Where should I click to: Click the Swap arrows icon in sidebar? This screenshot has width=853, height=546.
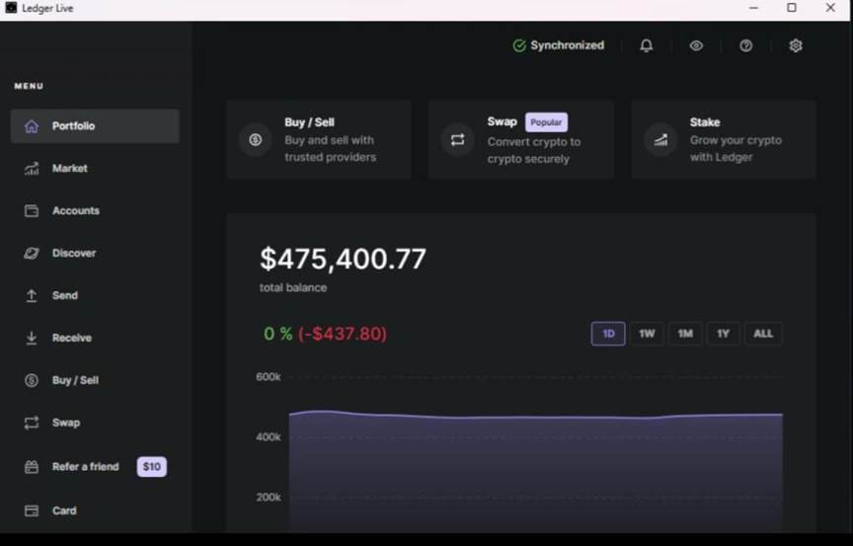tap(32, 423)
